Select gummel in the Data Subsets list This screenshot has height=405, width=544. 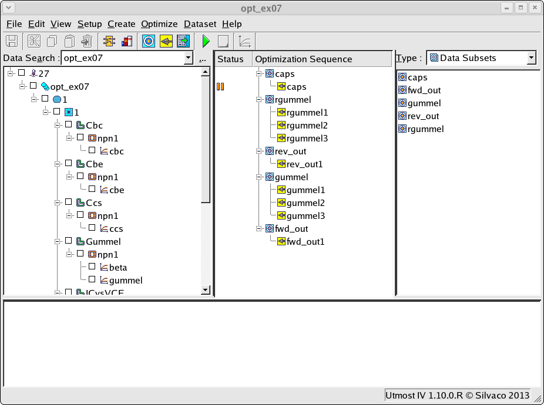(419, 103)
